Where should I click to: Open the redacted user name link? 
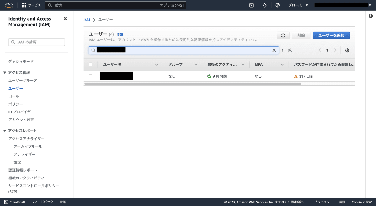(x=116, y=76)
